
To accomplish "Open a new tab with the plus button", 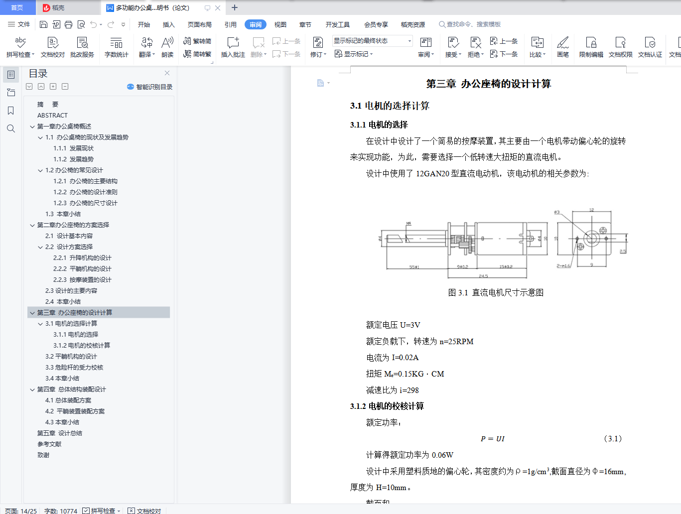I will click(235, 7).
